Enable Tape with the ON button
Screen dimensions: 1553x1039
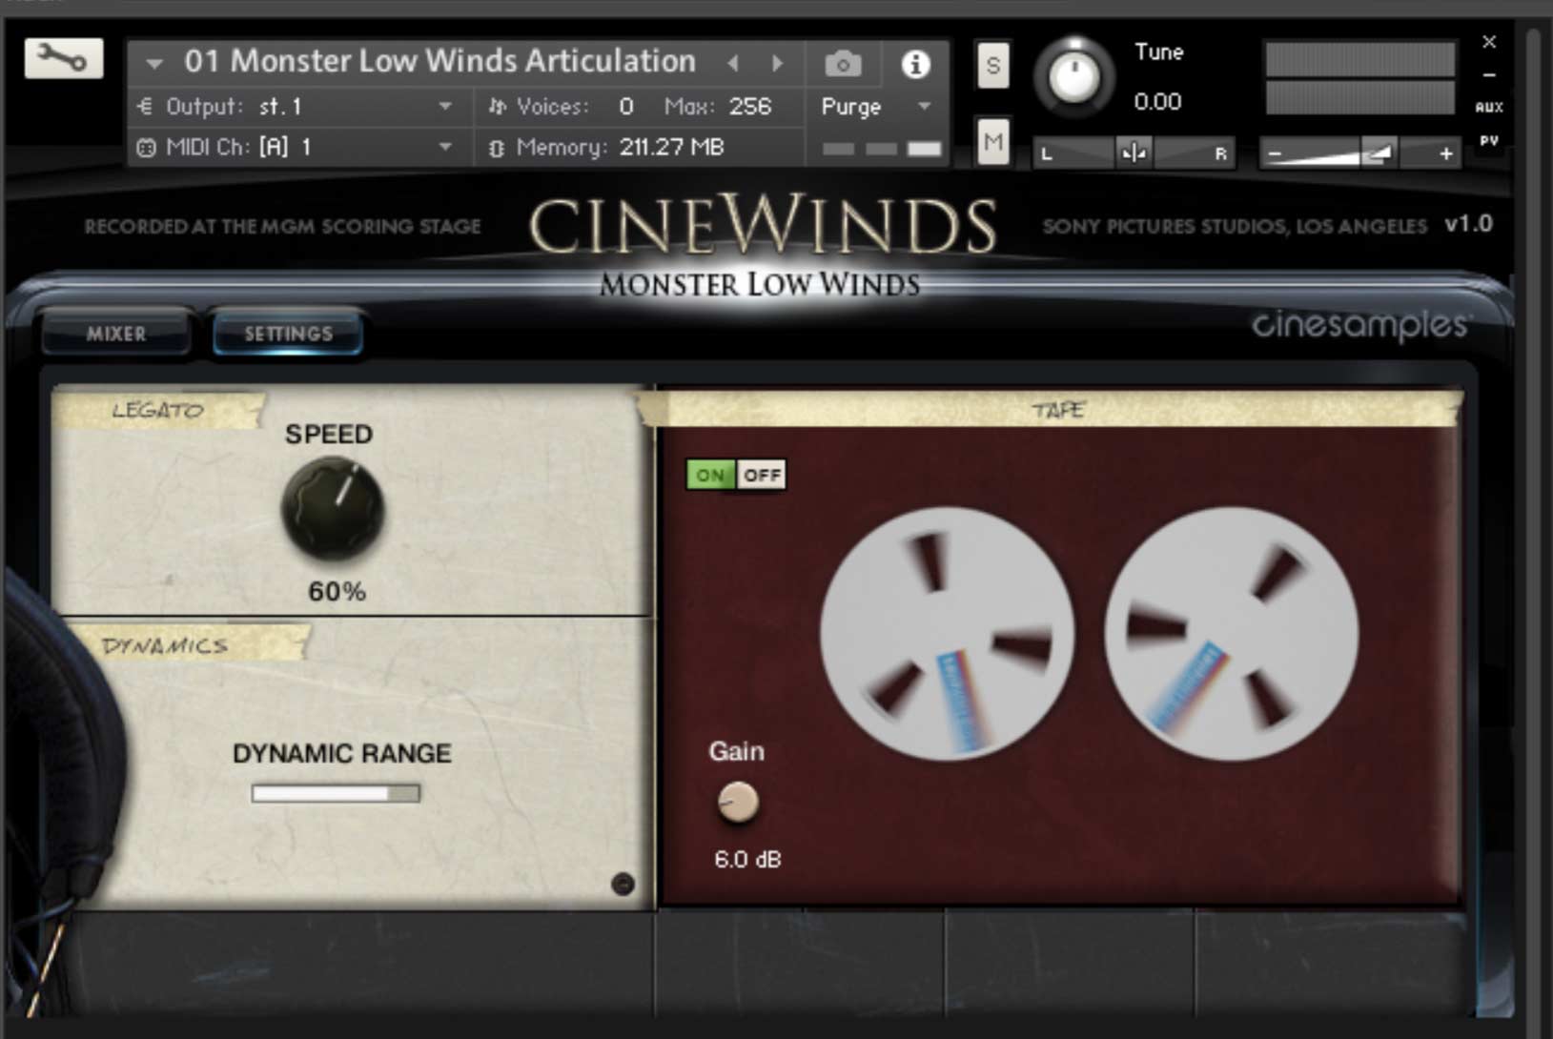pos(709,475)
